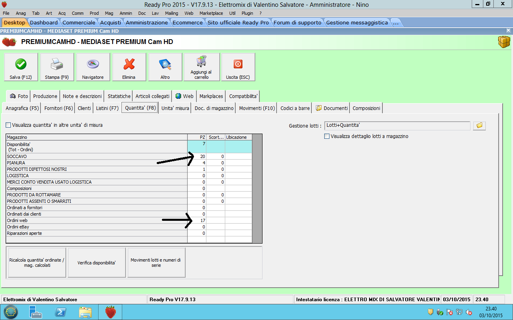The width and height of the screenshot is (513, 320).
Task: Open Gestione messaggistica tab
Action: pyautogui.click(x=357, y=23)
